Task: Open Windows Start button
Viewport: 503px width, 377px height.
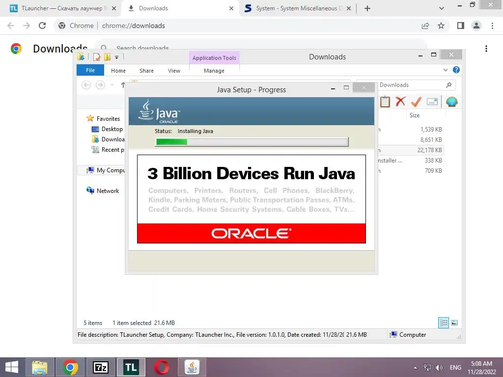Action: (x=12, y=367)
